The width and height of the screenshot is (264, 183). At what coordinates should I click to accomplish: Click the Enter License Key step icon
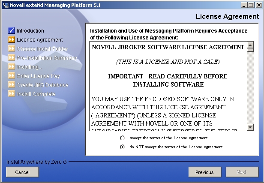tap(12, 75)
